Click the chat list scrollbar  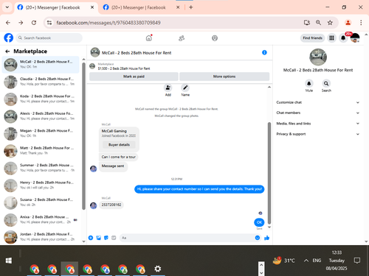[x=83, y=136]
